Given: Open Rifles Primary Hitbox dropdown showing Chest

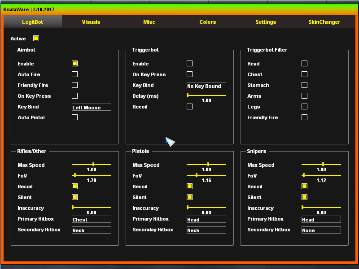Looking at the screenshot, I should (92, 220).
